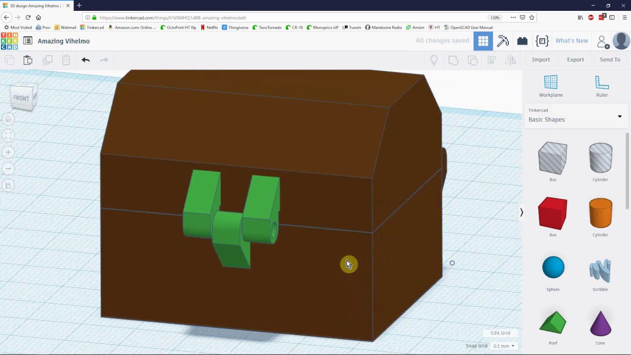Screen dimensions: 631x355
Task: Open the OpenSCAD User Manual bookmark
Action: pos(468,28)
